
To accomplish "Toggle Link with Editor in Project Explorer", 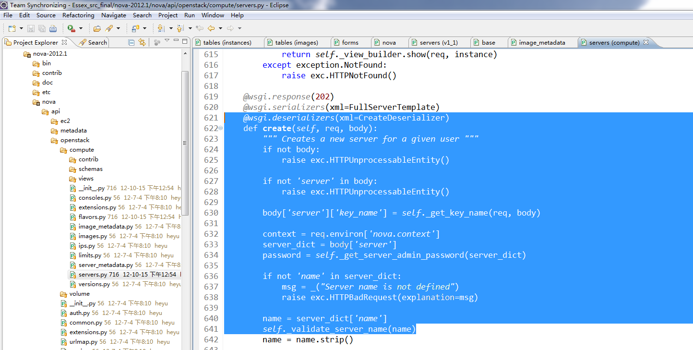I will [142, 42].
